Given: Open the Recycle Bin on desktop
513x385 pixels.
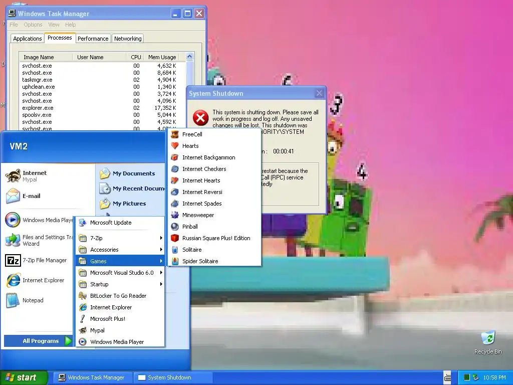Looking at the screenshot, I should click(x=488, y=342).
